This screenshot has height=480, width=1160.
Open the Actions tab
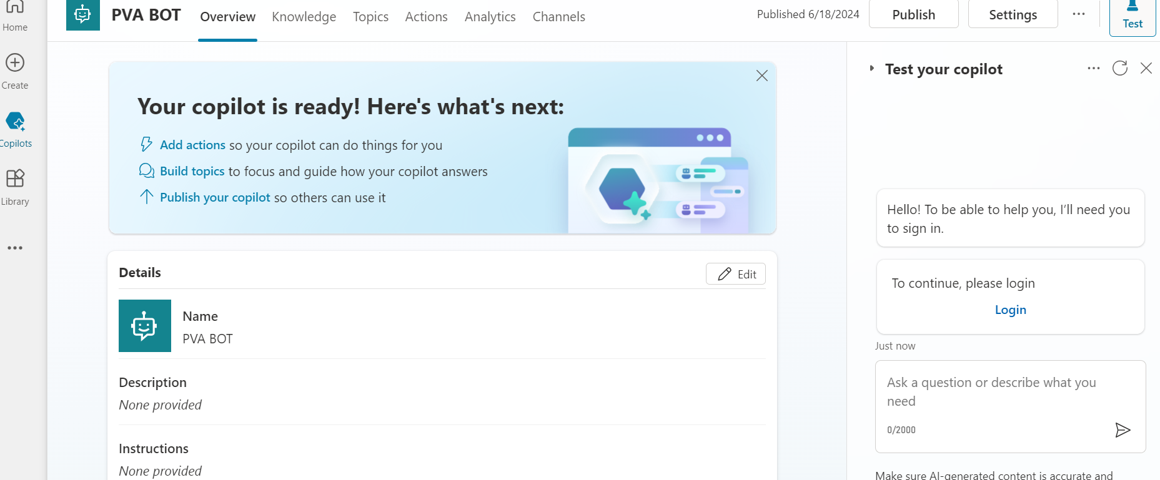(427, 17)
